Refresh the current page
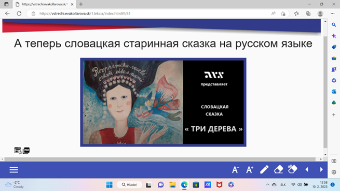340x191 pixels. point(19,13)
